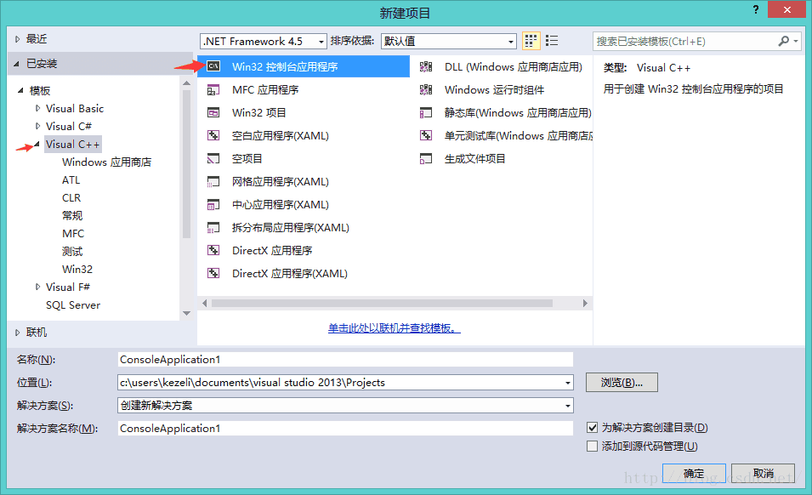
Task: Click the horizontal scrollbar left arrow
Action: [x=205, y=303]
